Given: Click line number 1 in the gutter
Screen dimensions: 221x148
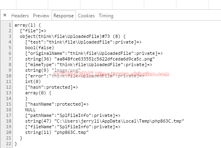Looking at the screenshot, I should [10, 25].
